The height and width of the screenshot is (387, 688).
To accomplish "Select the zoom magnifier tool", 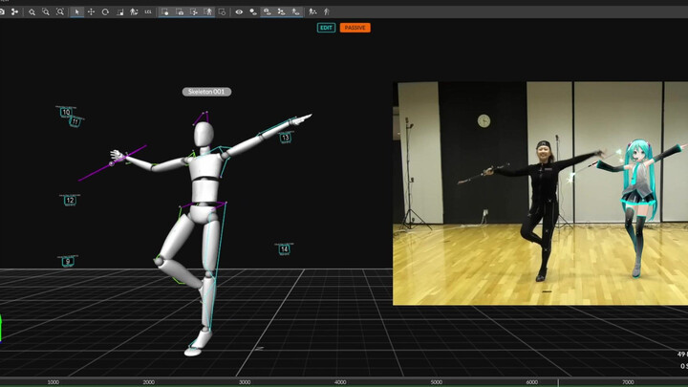I will pos(32,11).
